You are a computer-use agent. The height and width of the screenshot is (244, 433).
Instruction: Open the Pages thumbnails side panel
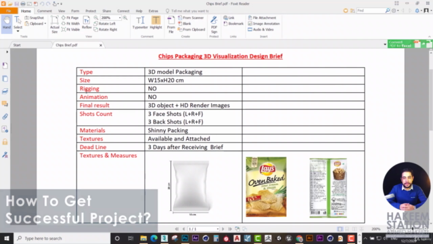5,79
